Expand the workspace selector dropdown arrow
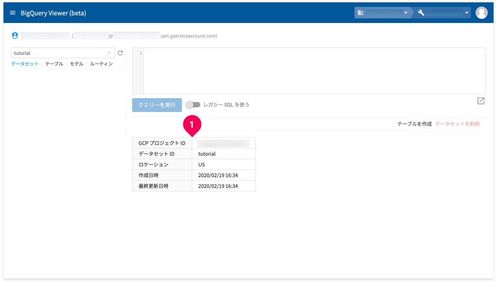The image size is (497, 283). (467, 13)
